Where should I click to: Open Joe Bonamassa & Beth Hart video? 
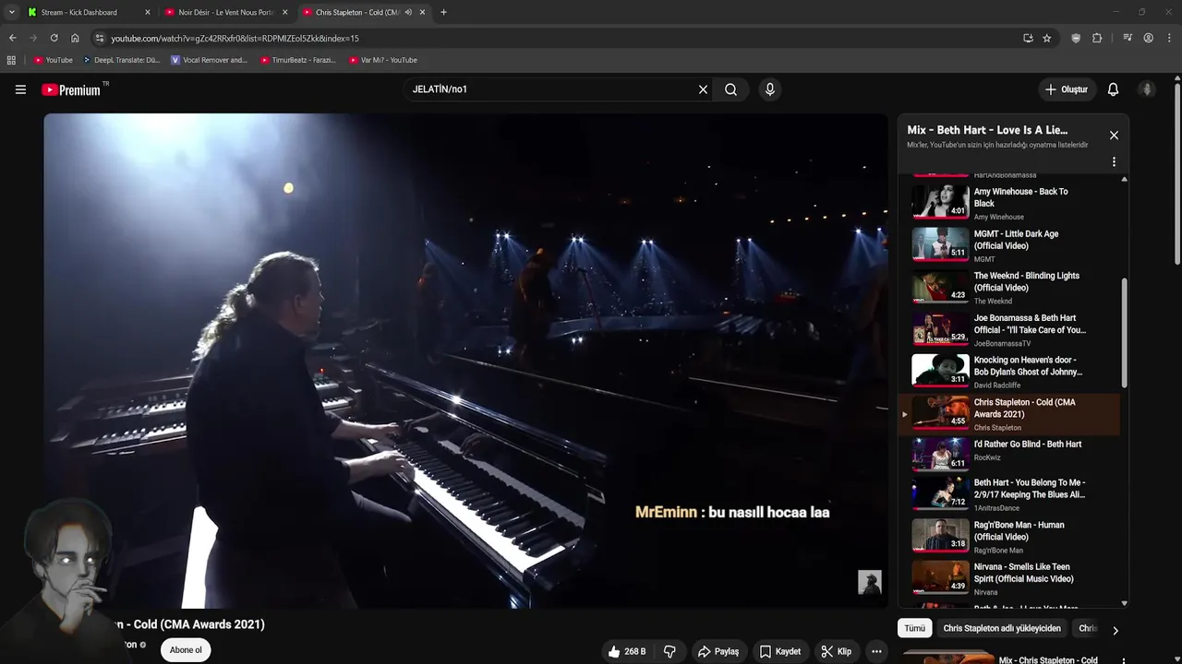(1009, 328)
